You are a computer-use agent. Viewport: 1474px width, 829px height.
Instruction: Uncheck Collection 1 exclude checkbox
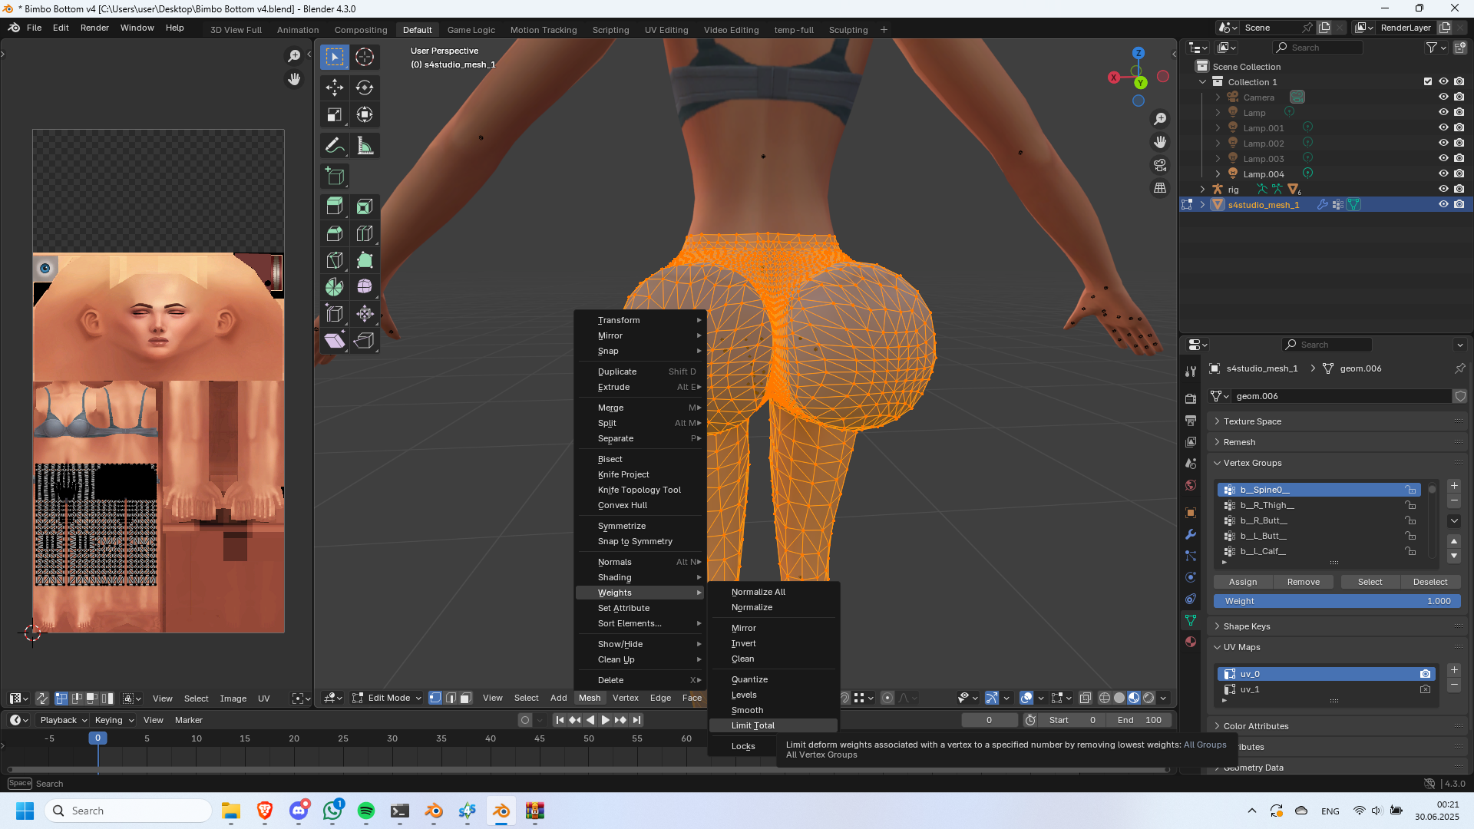pyautogui.click(x=1428, y=82)
